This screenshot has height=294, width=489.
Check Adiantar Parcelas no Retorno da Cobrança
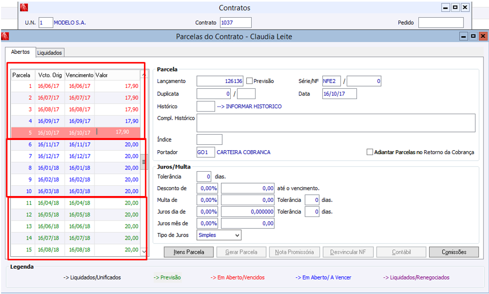tap(369, 152)
